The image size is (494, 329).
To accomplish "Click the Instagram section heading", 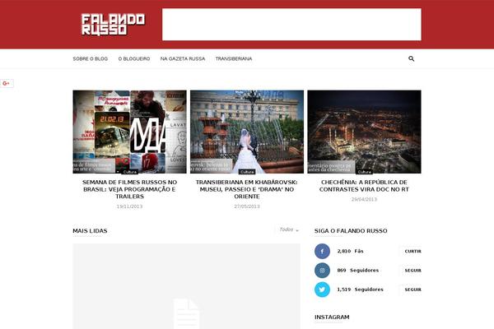I will 332,317.
